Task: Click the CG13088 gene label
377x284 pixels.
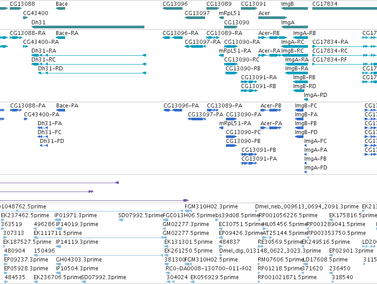Action: [x=22, y=4]
